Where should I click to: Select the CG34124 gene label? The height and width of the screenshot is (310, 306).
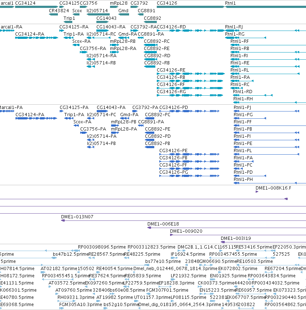coord(25,3)
